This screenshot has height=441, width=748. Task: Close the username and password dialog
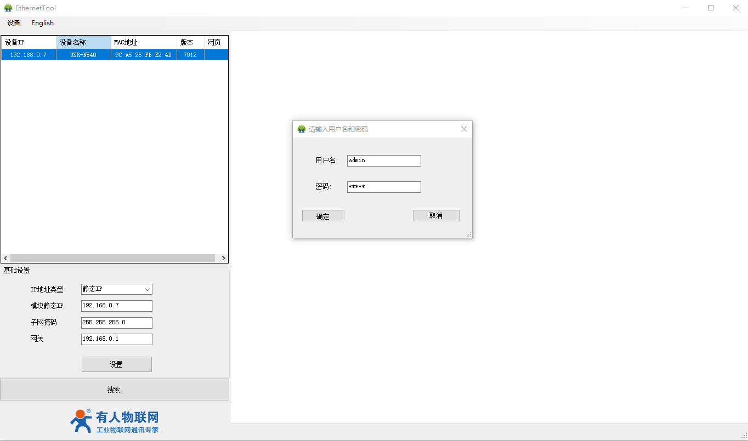(x=463, y=129)
